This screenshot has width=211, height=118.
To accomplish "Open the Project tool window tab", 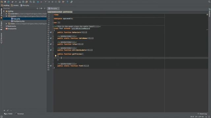I will pyautogui.click(x=1, y=26).
